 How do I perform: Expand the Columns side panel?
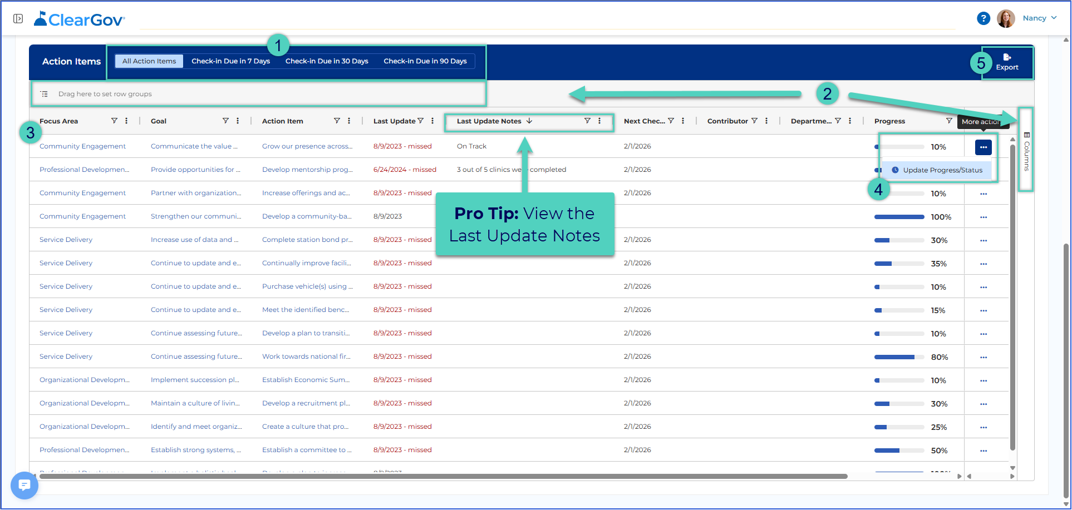[1027, 151]
